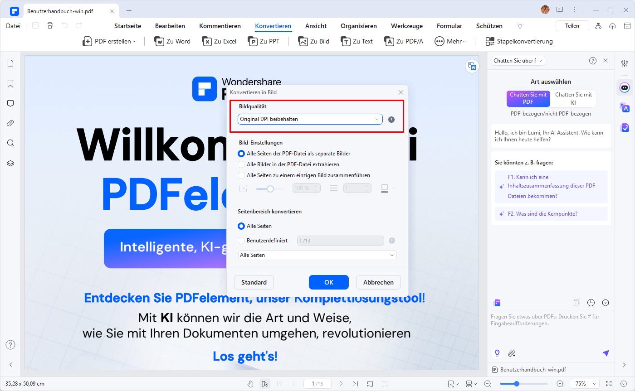Expand the 'PDF erstellen' dropdown
The height and width of the screenshot is (391, 635).
[x=109, y=41]
